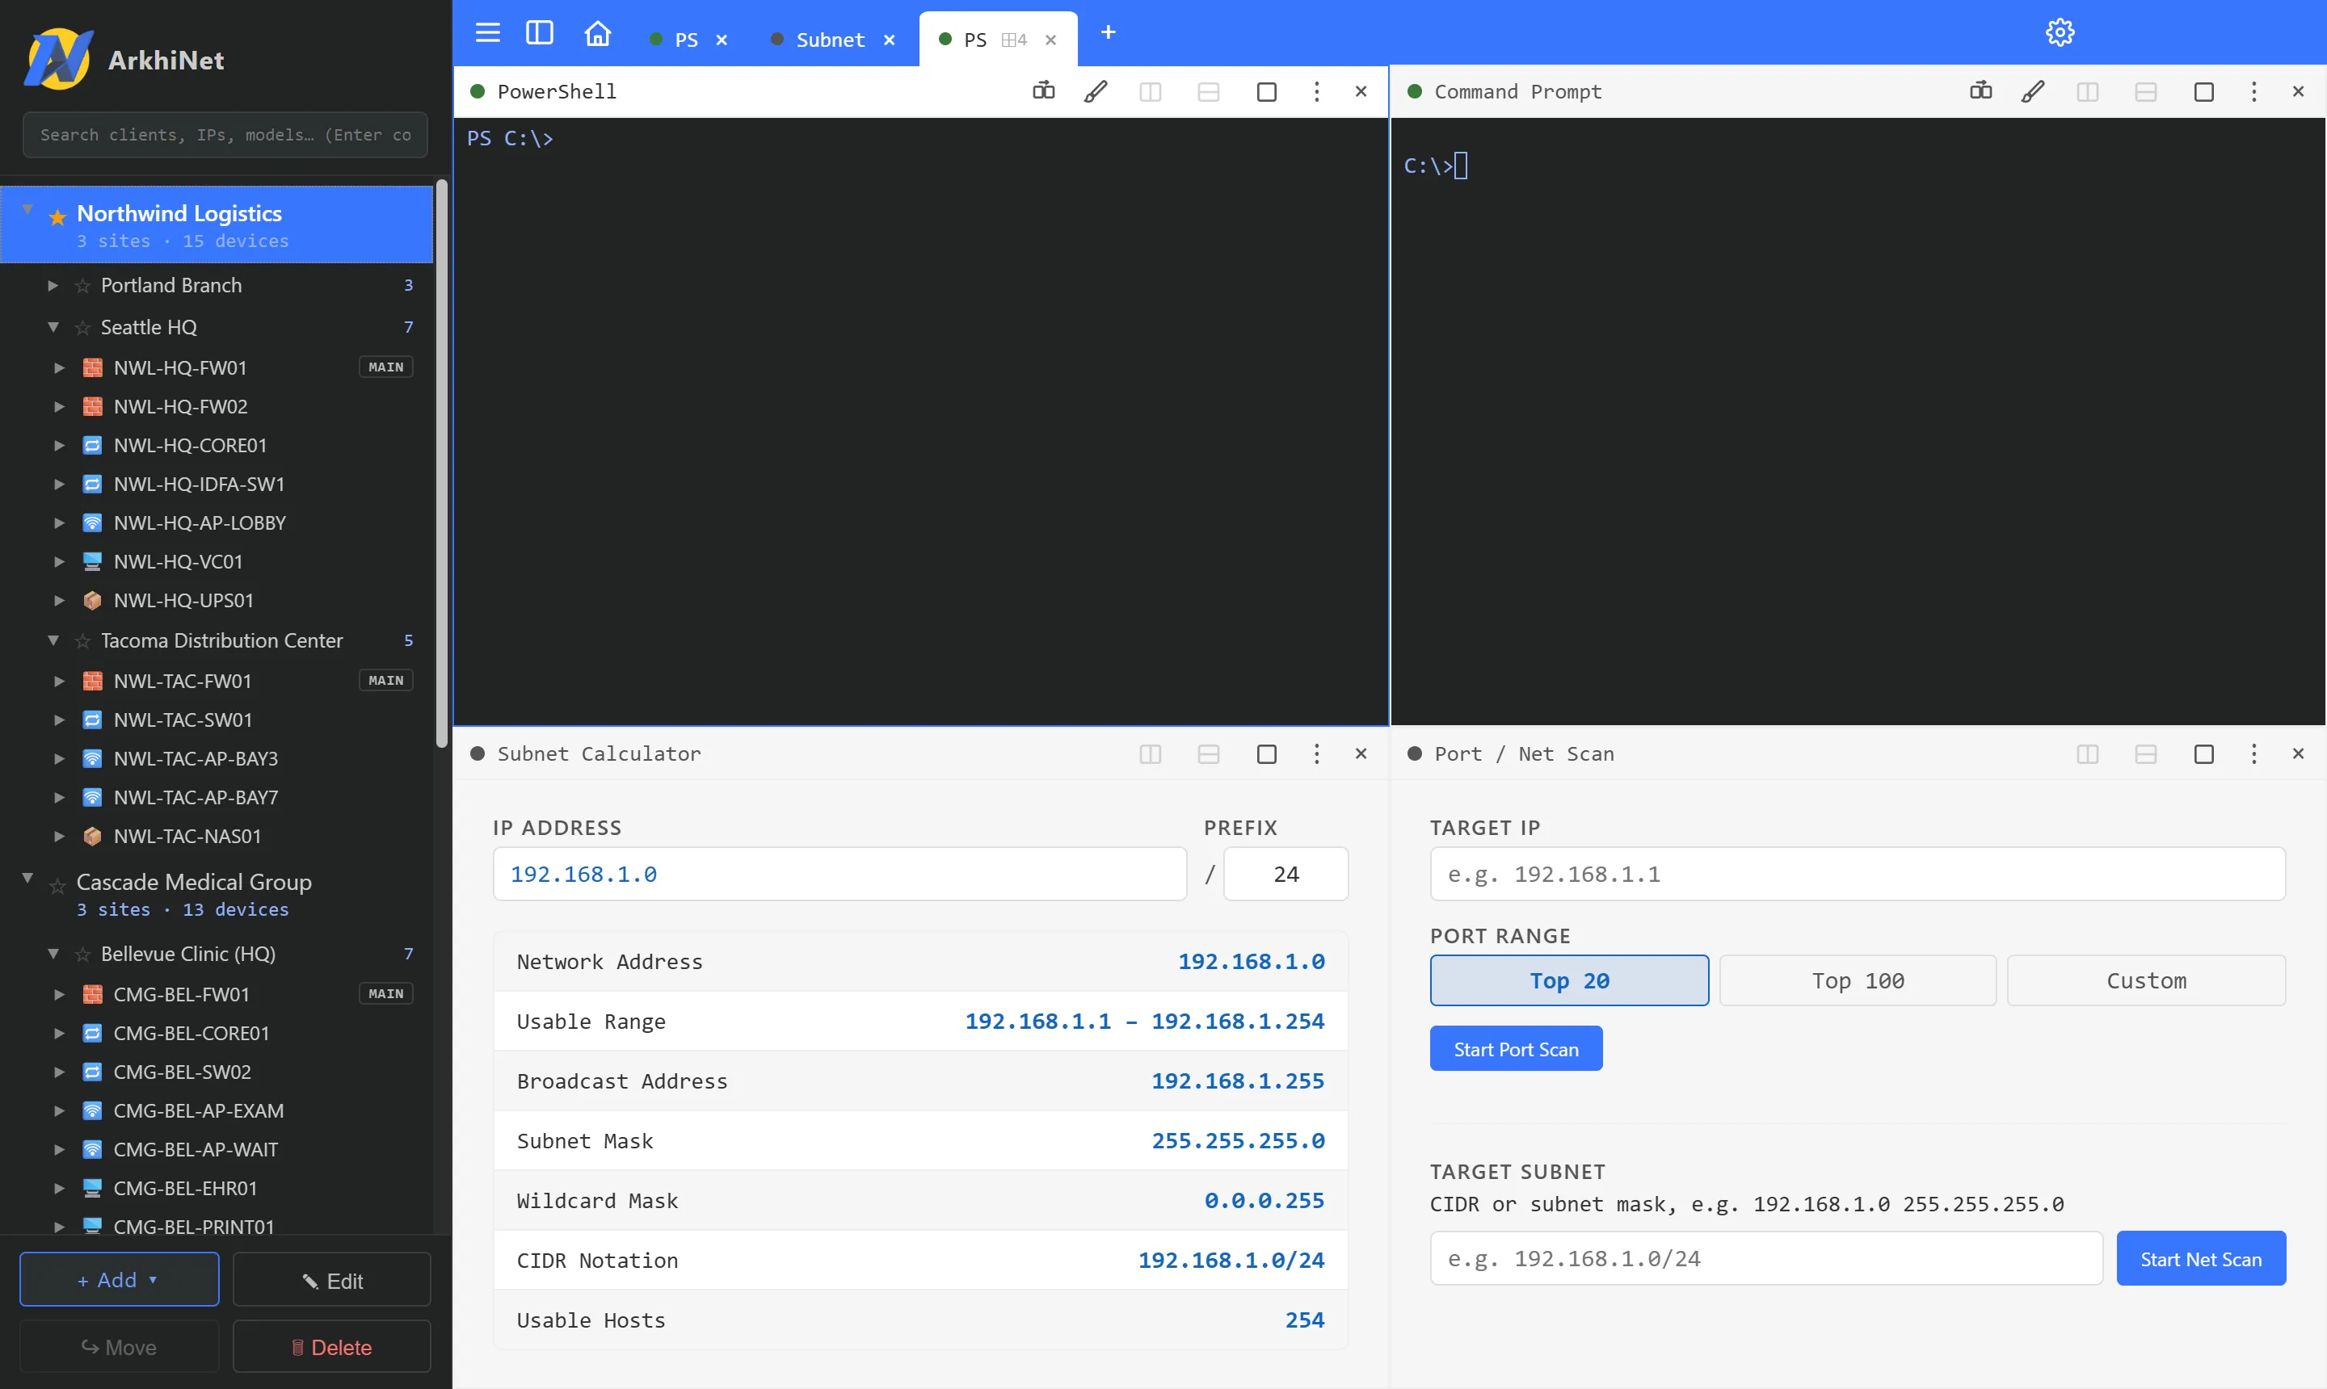Go to the Home icon
This screenshot has width=2327, height=1389.
pyautogui.click(x=597, y=33)
